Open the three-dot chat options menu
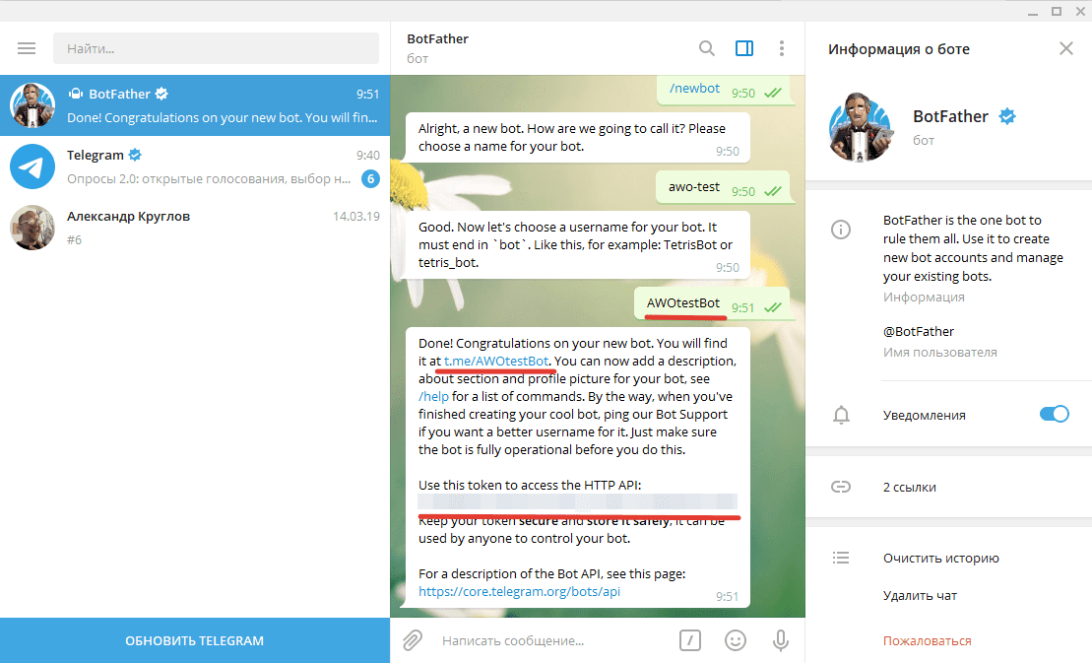The image size is (1092, 663). coord(782,48)
